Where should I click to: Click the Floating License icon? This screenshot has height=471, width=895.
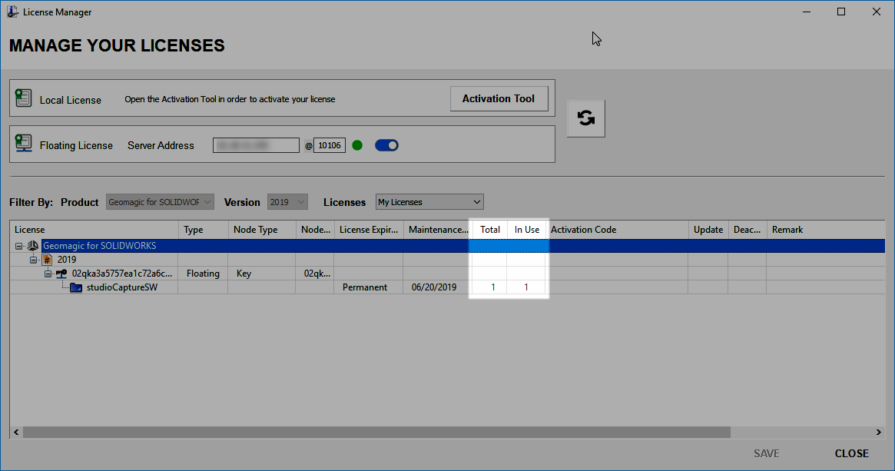[23, 144]
